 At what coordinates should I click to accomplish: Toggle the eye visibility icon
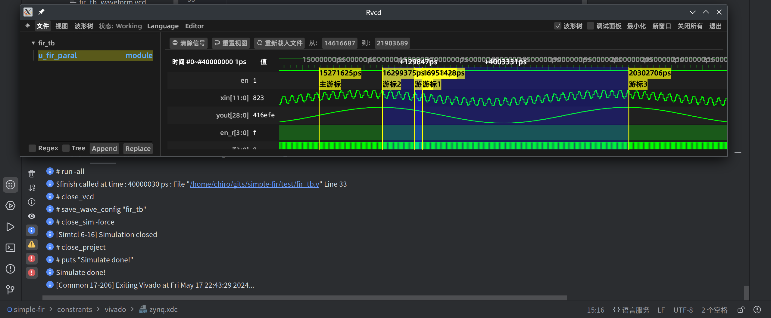click(x=32, y=216)
